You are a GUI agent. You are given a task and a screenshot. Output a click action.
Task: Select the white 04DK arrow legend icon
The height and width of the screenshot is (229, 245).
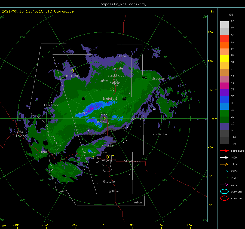click(x=224, y=158)
